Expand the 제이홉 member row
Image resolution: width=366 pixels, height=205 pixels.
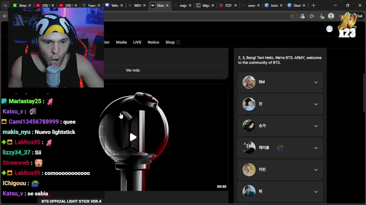[280, 148]
